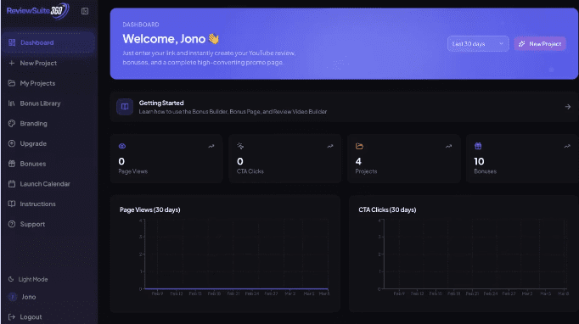Viewport: 579px width, 324px height.
Task: Click the arrow-circle icon beside Upgrade
Action: coord(12,143)
